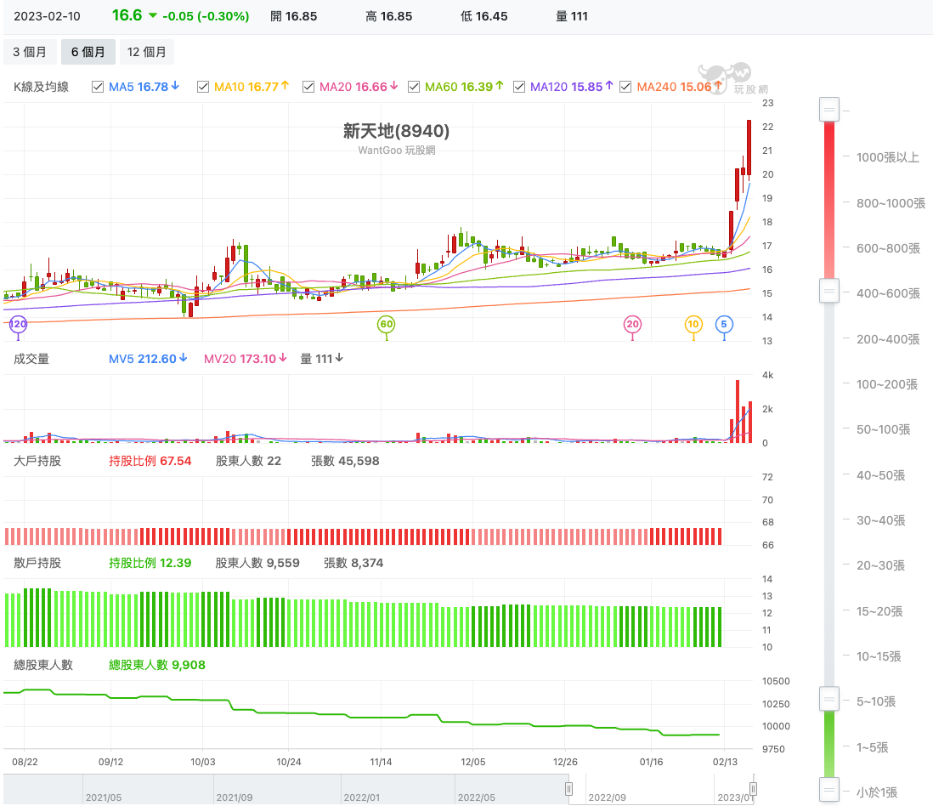Uncheck the MA20 moving average checkbox
Screen dimensions: 933x806
coord(308,87)
